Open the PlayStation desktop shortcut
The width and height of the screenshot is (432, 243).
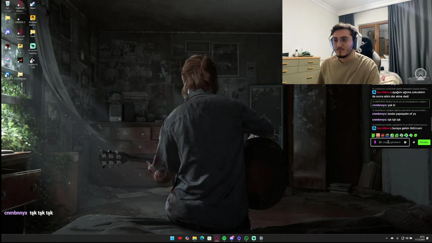tap(7, 76)
